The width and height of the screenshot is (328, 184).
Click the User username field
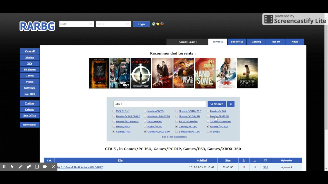(76, 24)
